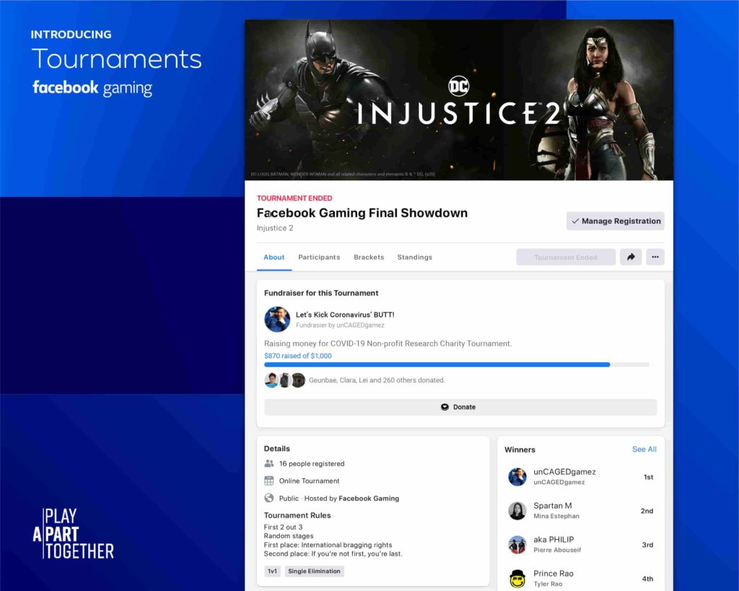Click unCAGEDgamez fundraiser profile picture
This screenshot has width=739, height=591.
point(277,319)
